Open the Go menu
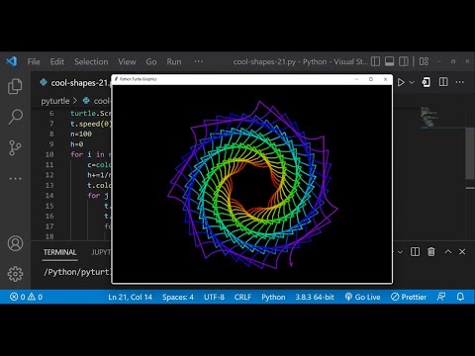This screenshot has width=475, height=356. [x=151, y=62]
